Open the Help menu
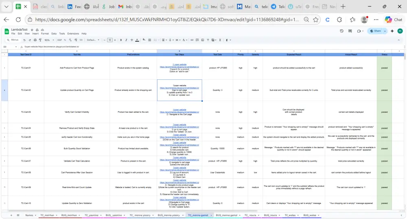 (x=84, y=33)
